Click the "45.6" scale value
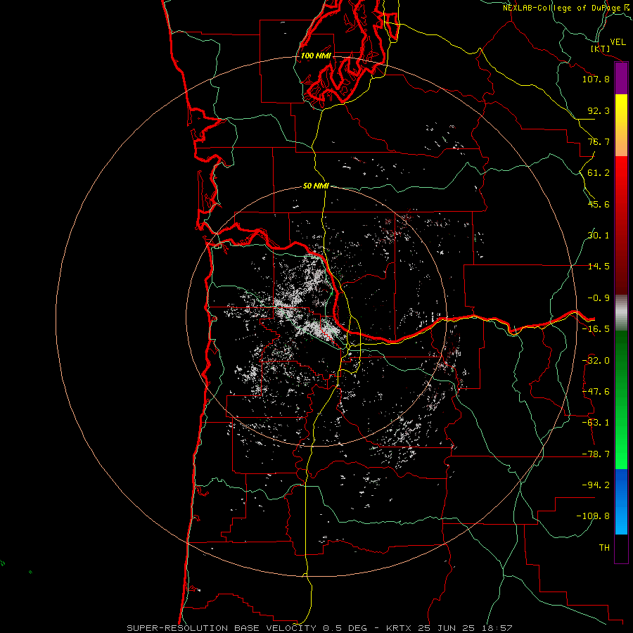 click(x=599, y=204)
